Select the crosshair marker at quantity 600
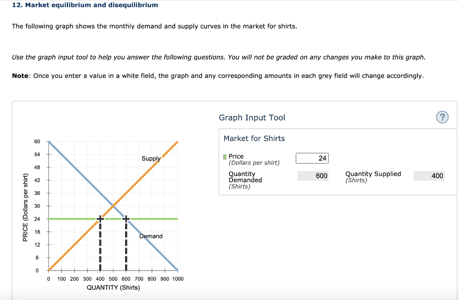This screenshot has width=459, height=300. (x=126, y=219)
